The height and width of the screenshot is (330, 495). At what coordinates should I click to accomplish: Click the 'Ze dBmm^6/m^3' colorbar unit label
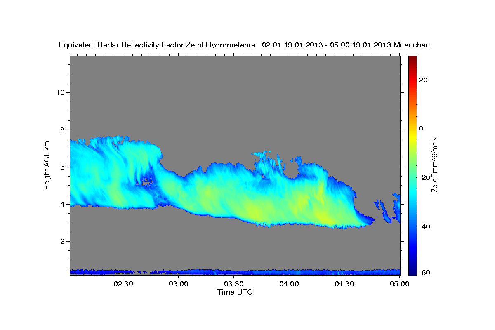tap(434, 165)
